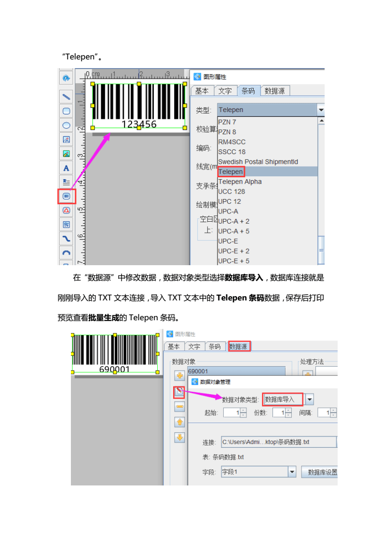The height and width of the screenshot is (541, 382).
Task: Increase the 起始 value with stepper
Action: click(x=243, y=410)
